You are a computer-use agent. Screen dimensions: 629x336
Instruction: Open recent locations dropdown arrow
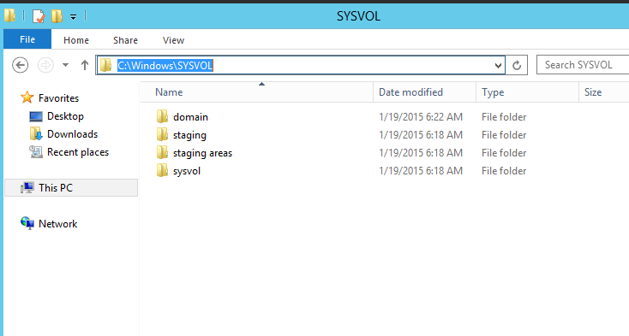tap(65, 65)
